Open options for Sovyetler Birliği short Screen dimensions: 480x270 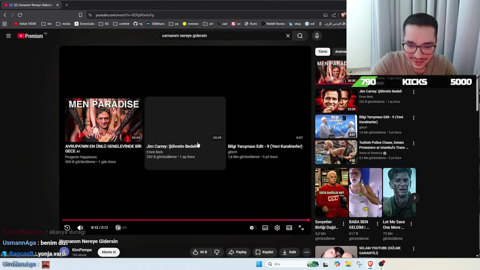pos(343,224)
